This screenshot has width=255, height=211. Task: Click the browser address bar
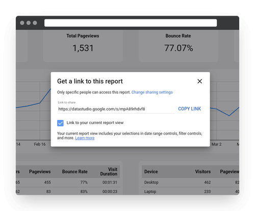(x=131, y=23)
